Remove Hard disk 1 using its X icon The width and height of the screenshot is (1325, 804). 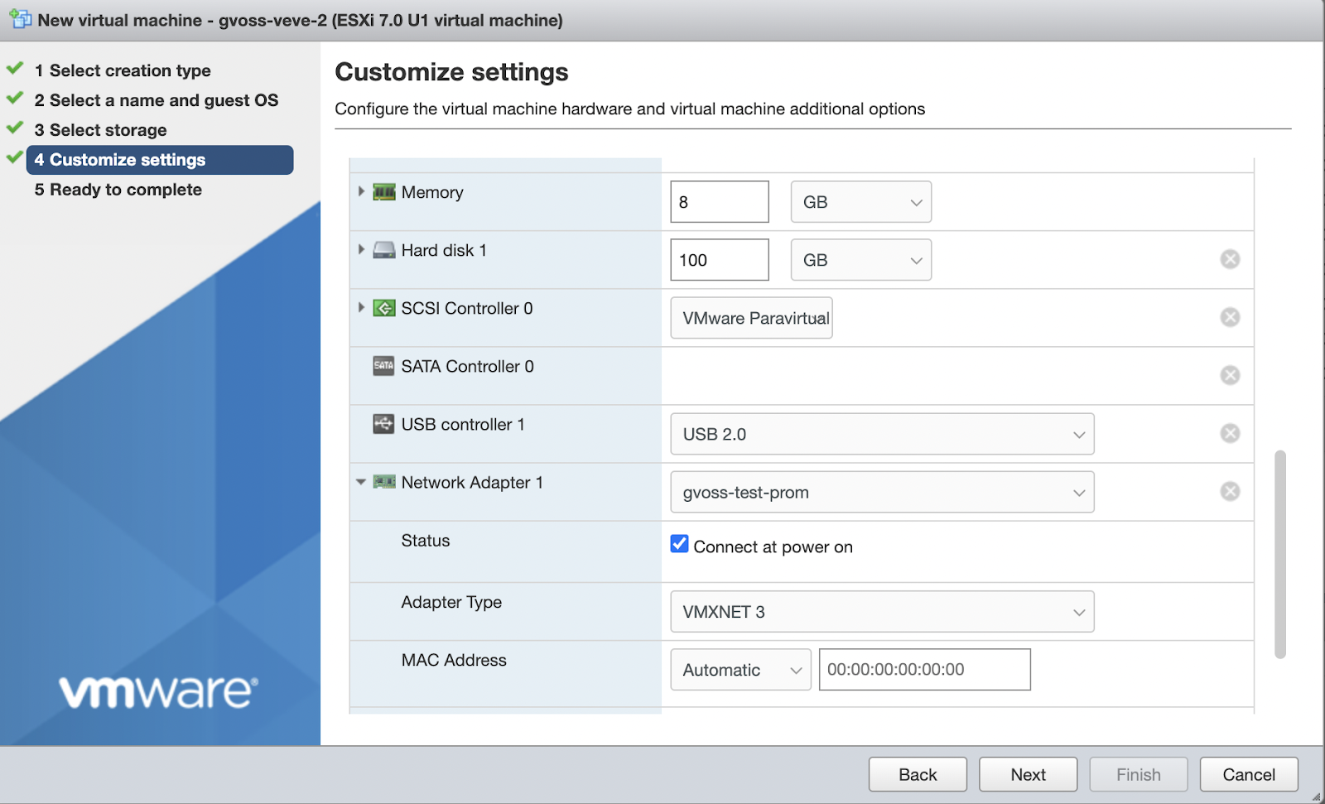click(1230, 259)
